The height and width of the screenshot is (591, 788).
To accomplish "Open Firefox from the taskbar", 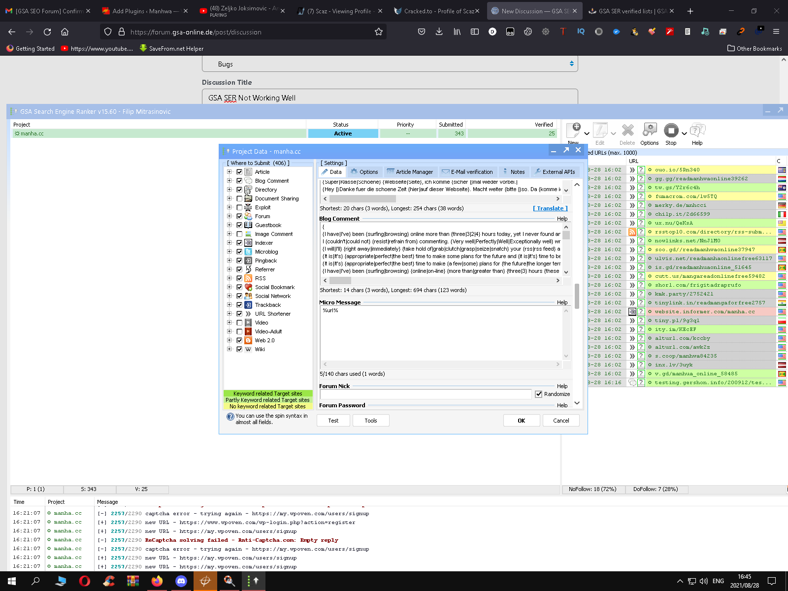I will pyautogui.click(x=157, y=581).
